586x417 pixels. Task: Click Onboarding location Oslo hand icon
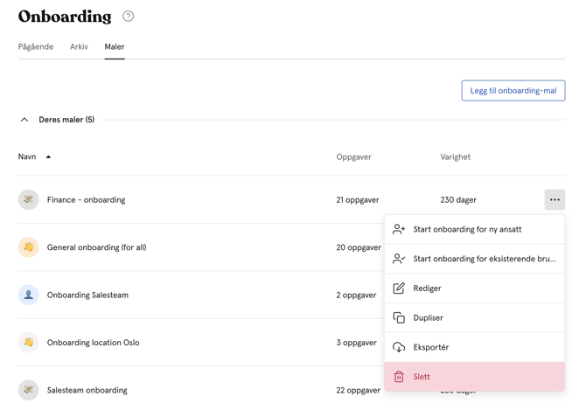(x=28, y=343)
